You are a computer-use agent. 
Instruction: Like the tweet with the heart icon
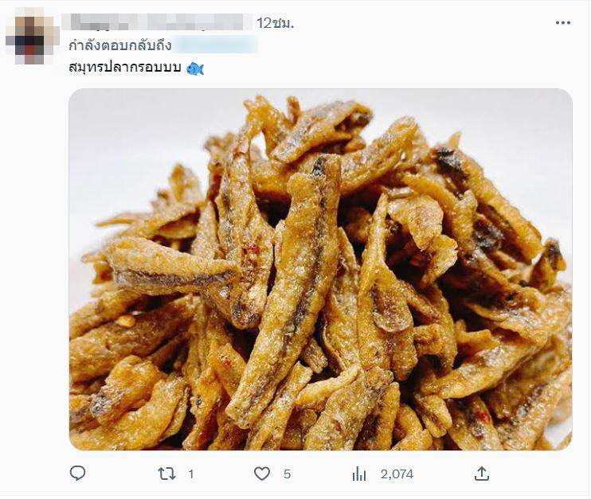(x=262, y=474)
